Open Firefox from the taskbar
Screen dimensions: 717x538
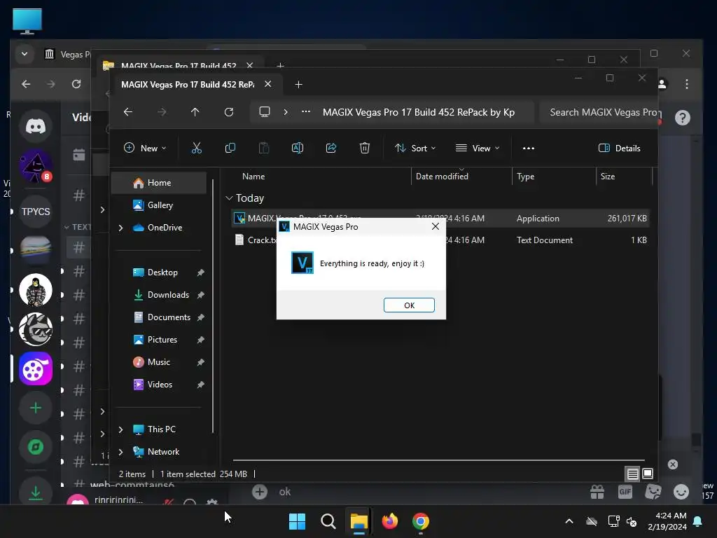point(389,521)
